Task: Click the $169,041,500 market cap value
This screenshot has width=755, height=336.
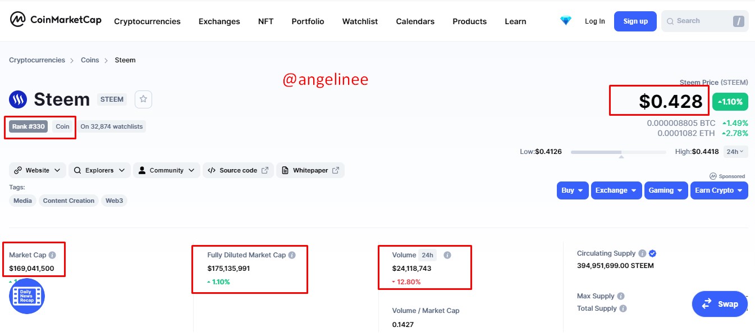Action: [x=31, y=269]
